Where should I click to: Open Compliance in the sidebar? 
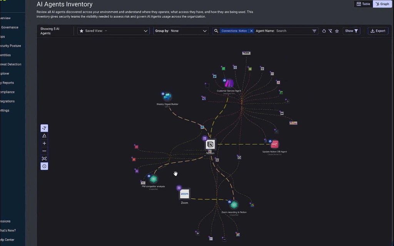(8, 92)
